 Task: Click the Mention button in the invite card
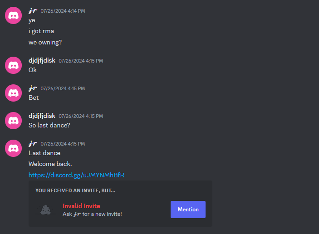click(188, 210)
